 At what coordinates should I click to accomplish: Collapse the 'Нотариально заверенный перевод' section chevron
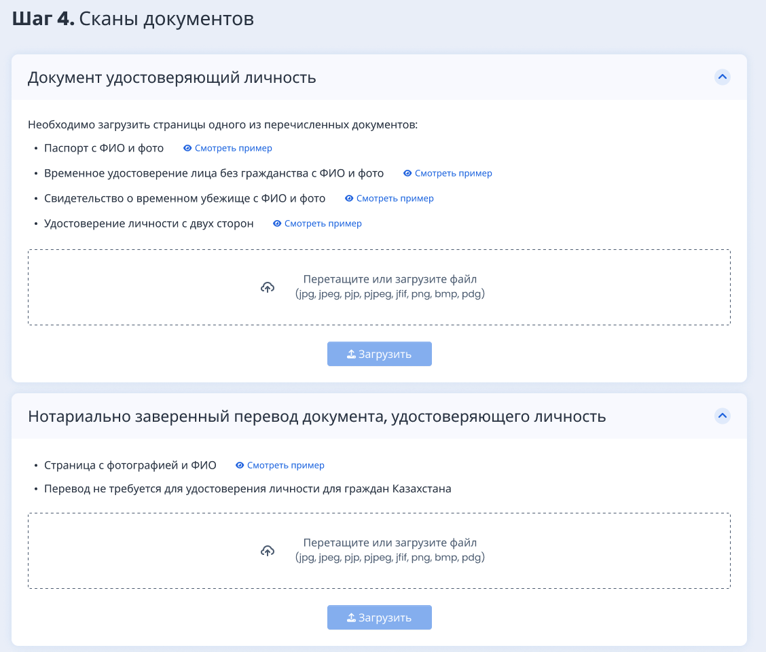723,415
